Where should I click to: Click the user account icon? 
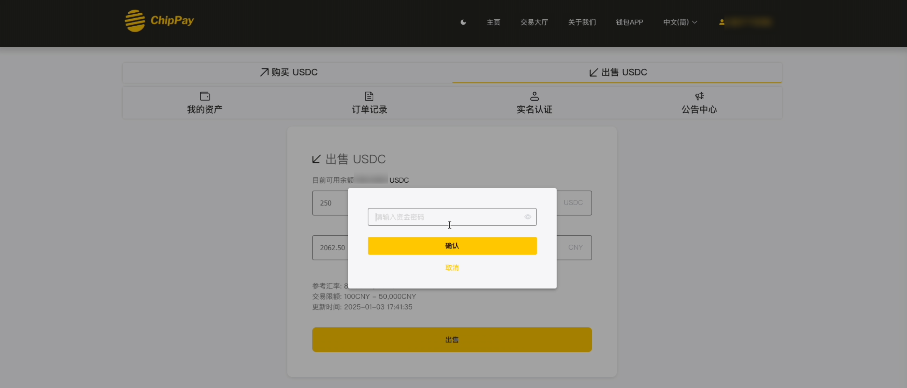tap(721, 22)
